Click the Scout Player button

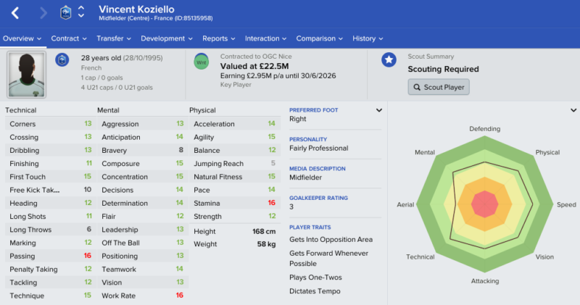(439, 87)
